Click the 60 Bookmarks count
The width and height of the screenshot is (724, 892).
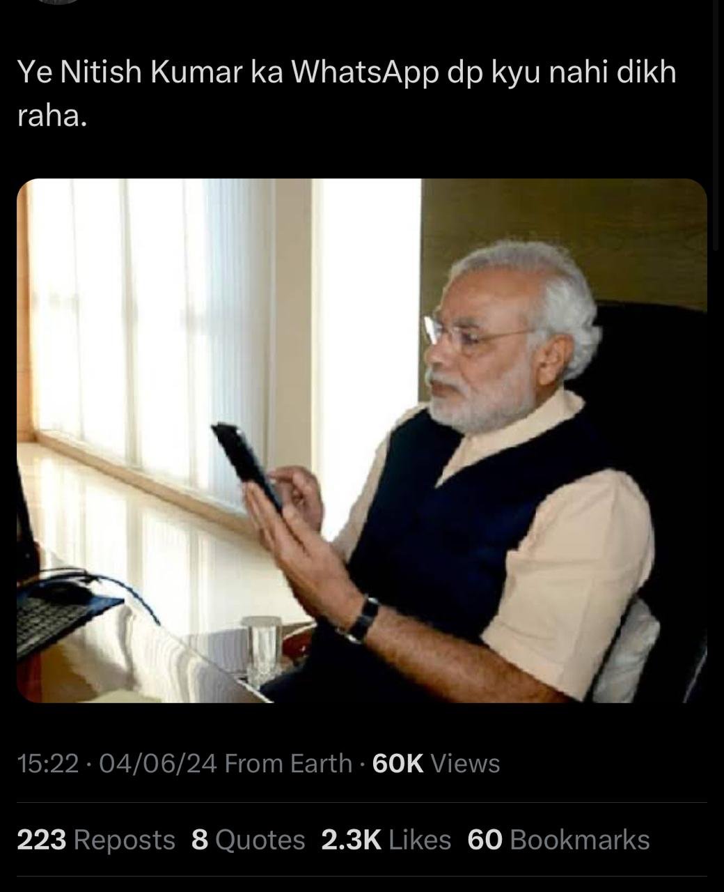tap(559, 840)
